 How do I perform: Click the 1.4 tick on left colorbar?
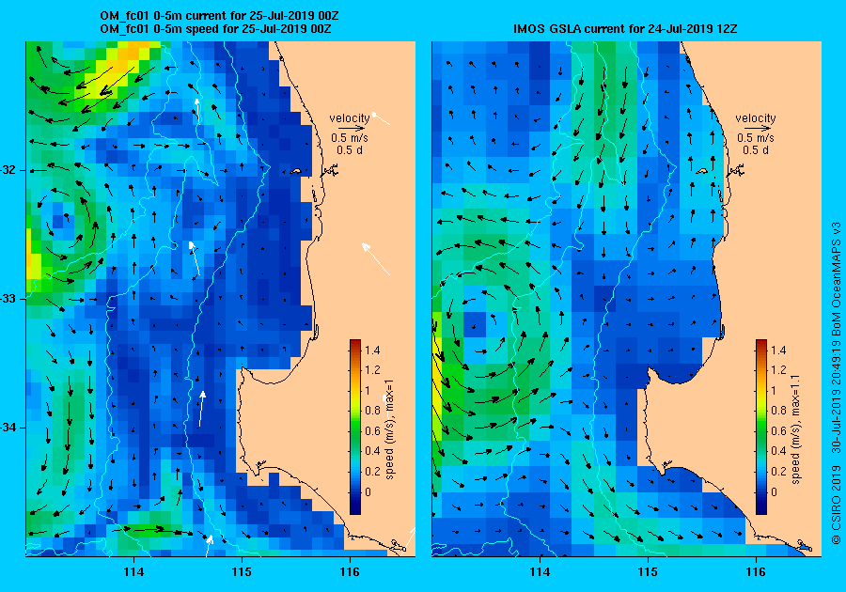point(372,350)
